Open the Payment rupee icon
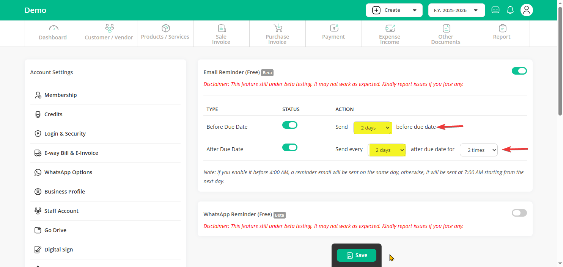Screen dimensions: 563x267 click(x=333, y=28)
